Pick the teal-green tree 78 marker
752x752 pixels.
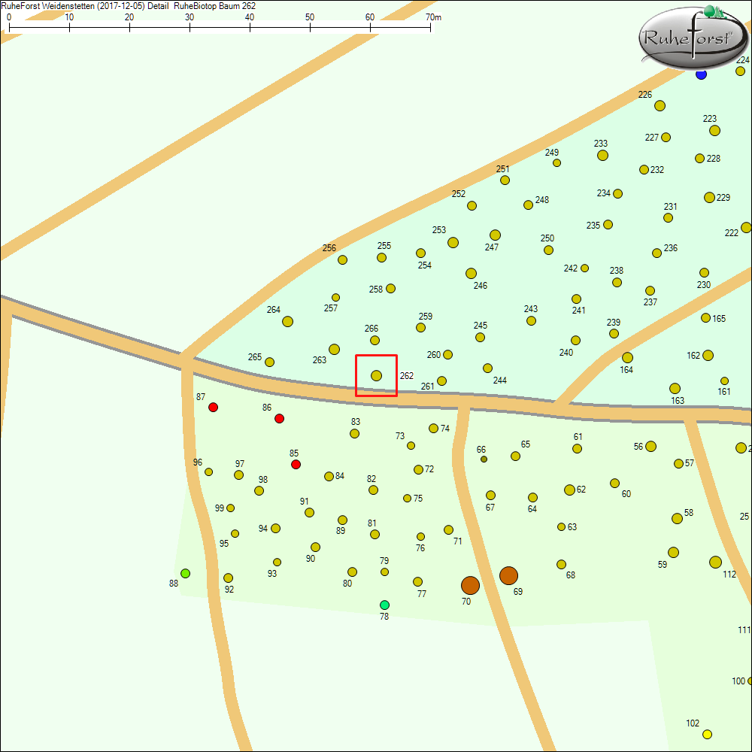(384, 605)
